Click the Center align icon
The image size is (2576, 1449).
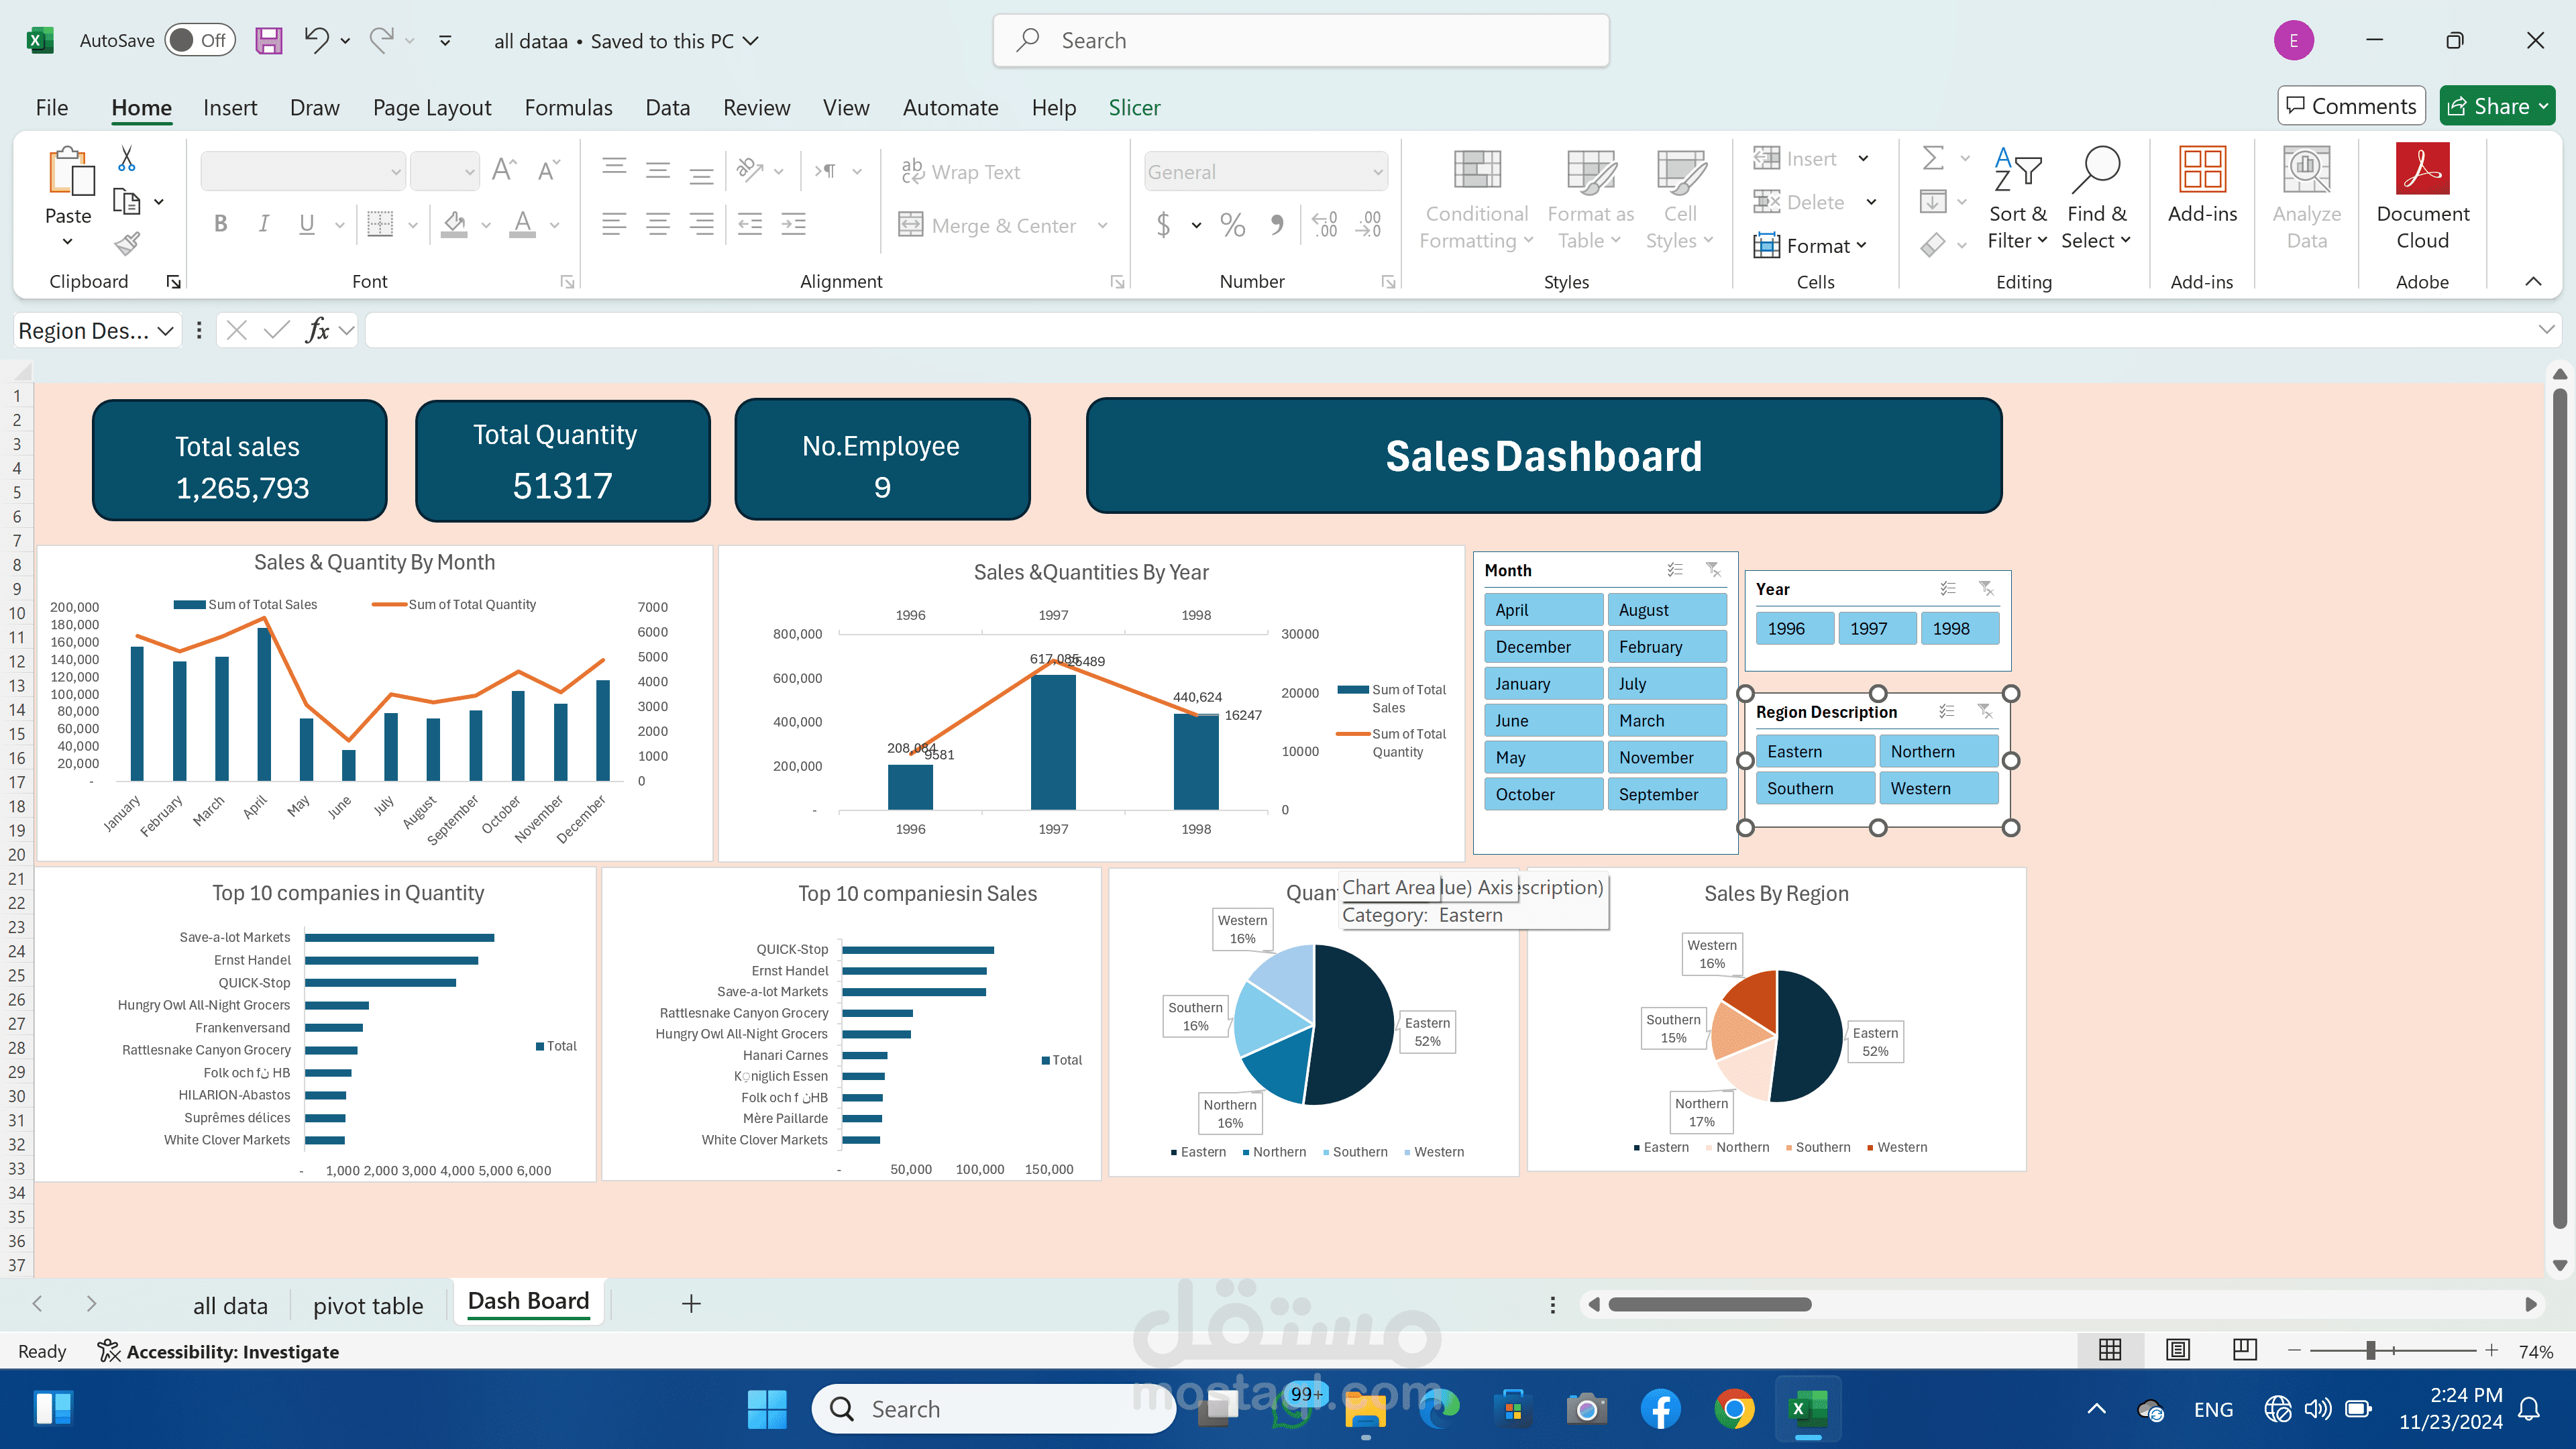click(658, 224)
